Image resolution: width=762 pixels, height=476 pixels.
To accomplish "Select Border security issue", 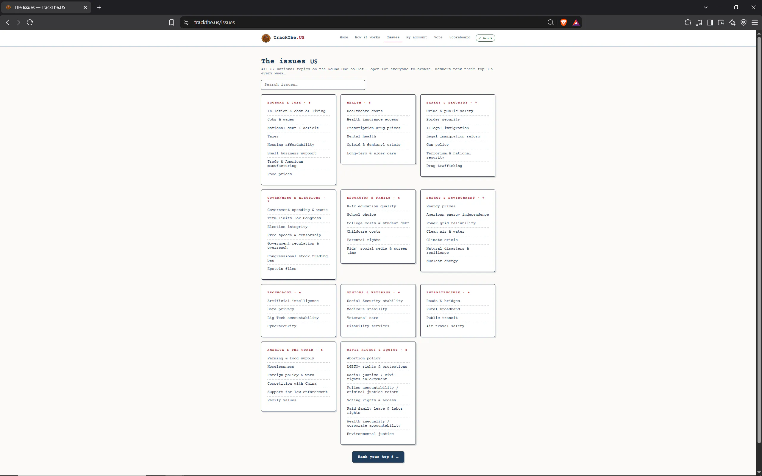I will (443, 120).
